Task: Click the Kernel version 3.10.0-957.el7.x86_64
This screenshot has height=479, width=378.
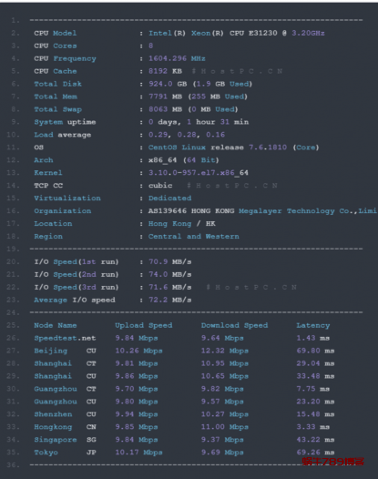Action: (198, 173)
